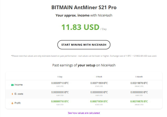The image size is (167, 117).
Task: Click the exchange rate disclaimer note text
Action: point(84,56)
